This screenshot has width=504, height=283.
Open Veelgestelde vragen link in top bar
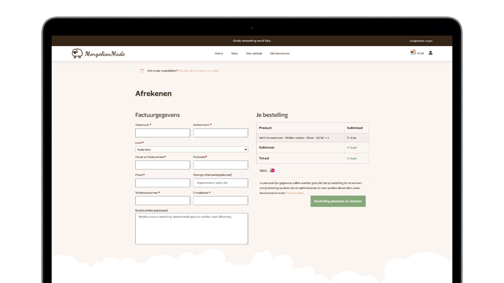point(421,41)
